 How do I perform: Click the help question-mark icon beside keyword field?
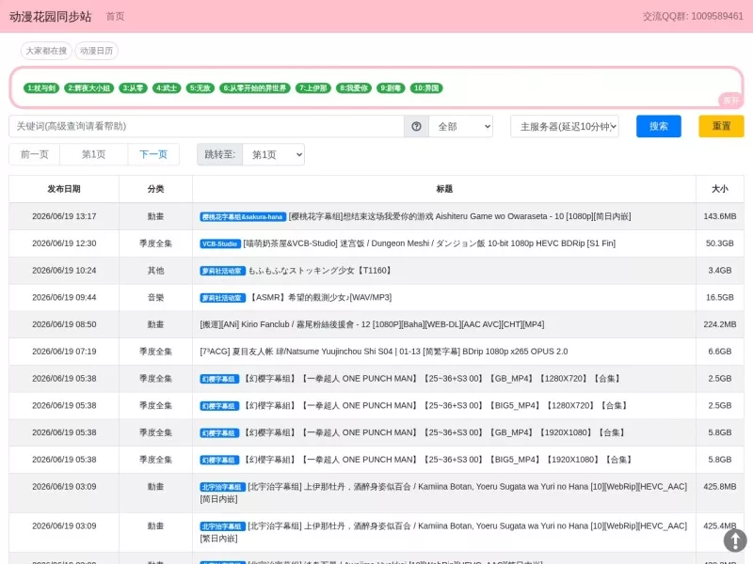[x=416, y=126]
